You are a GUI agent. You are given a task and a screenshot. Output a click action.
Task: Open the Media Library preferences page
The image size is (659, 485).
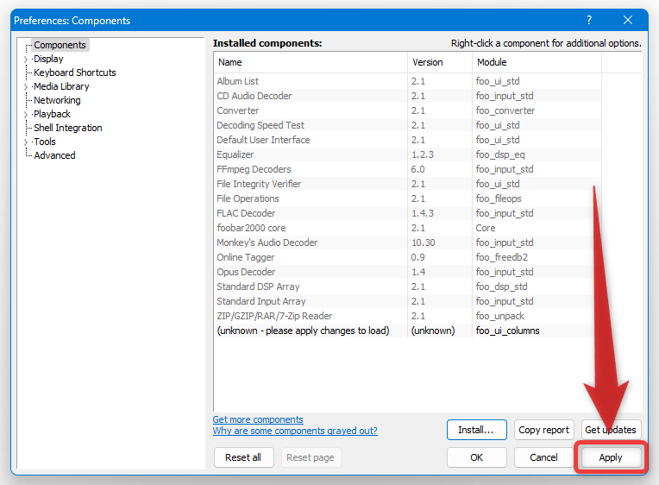coord(61,86)
